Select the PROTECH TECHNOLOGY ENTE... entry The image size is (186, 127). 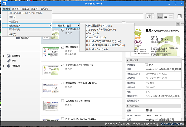(81, 119)
